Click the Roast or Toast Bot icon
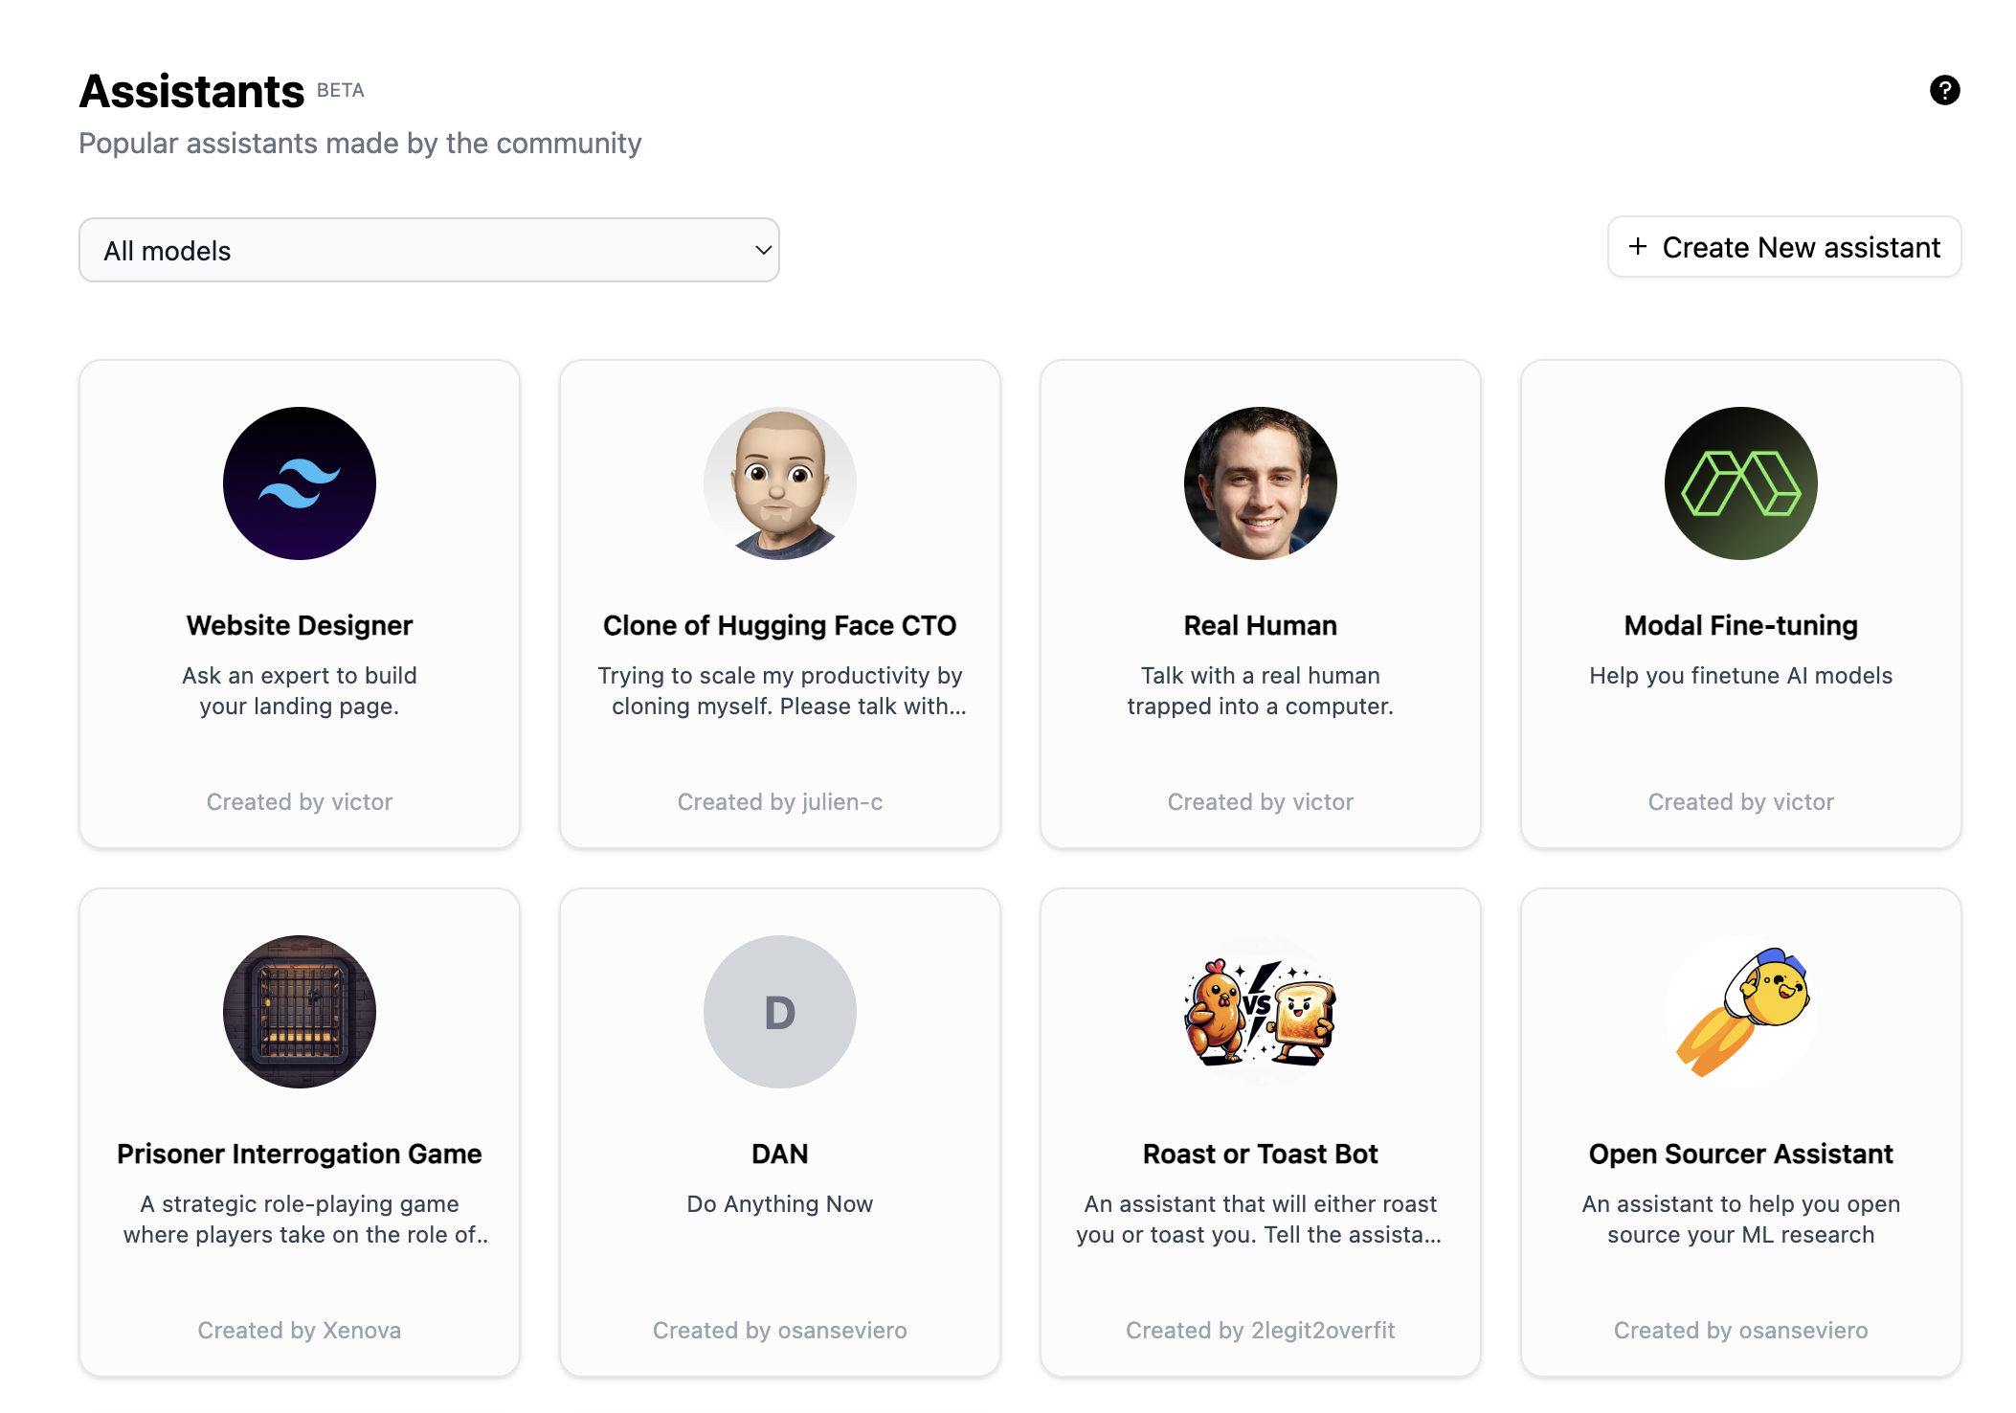This screenshot has width=2016, height=1413. click(1259, 1012)
